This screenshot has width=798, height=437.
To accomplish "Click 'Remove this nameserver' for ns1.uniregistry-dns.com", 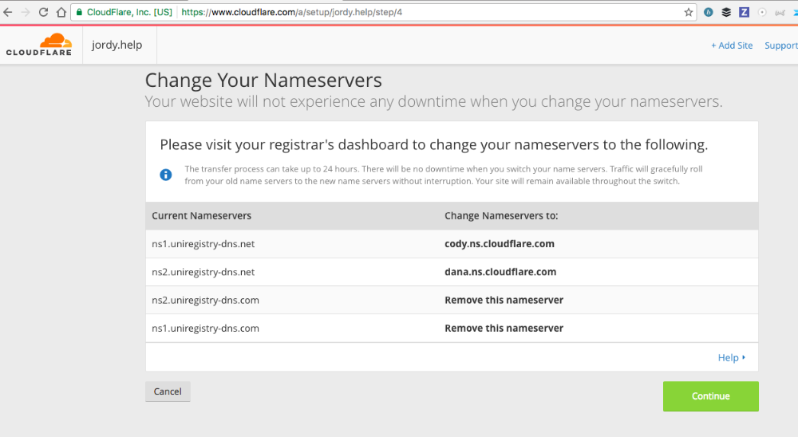I will (504, 328).
